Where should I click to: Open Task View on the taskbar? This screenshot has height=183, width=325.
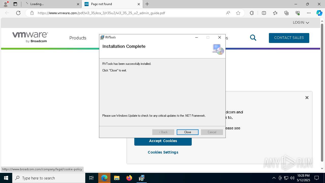91,178
